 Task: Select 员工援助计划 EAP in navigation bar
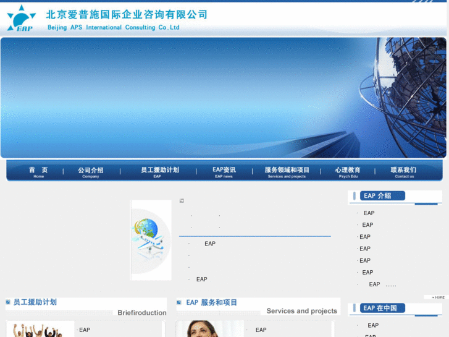(x=159, y=172)
